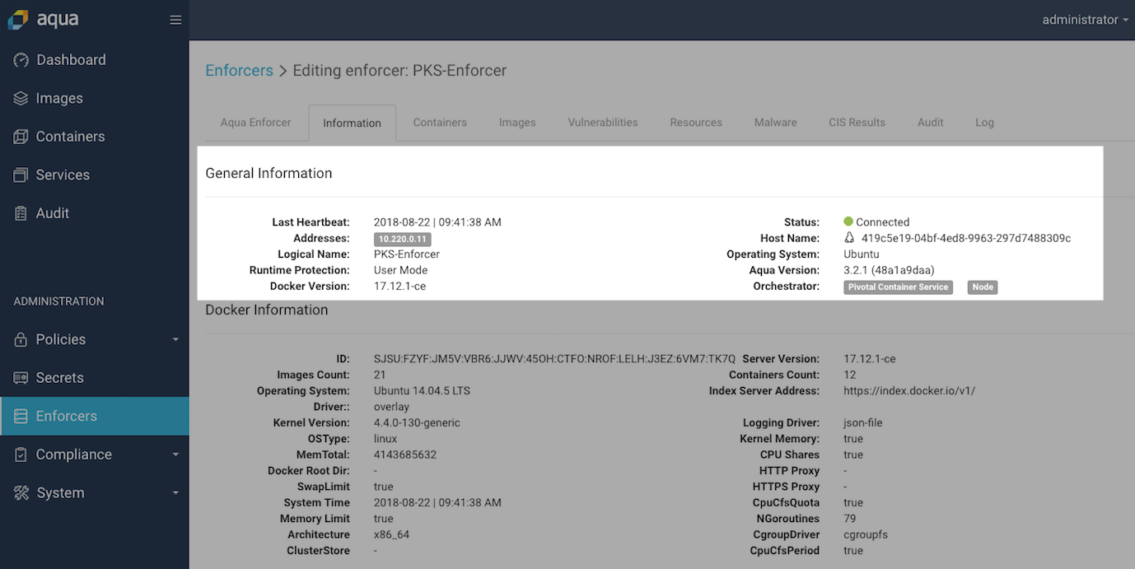Click the Enforcers server icon

[21, 416]
